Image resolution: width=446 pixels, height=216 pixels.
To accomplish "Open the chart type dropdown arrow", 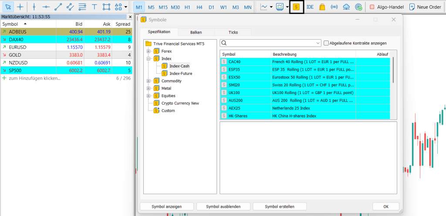I will point(271,7).
